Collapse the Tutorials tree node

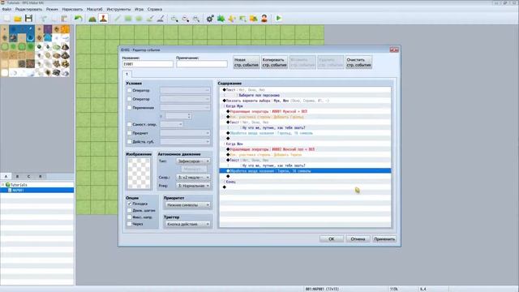click(3, 185)
